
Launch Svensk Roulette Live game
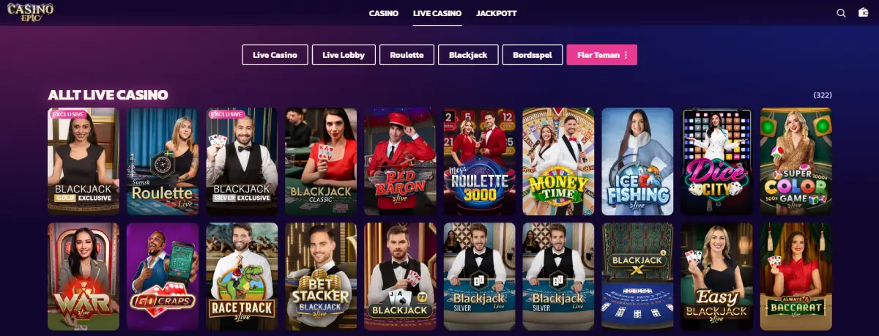click(x=163, y=161)
